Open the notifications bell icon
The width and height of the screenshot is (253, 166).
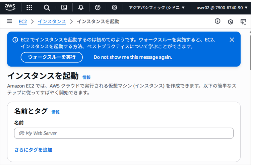(81, 7)
